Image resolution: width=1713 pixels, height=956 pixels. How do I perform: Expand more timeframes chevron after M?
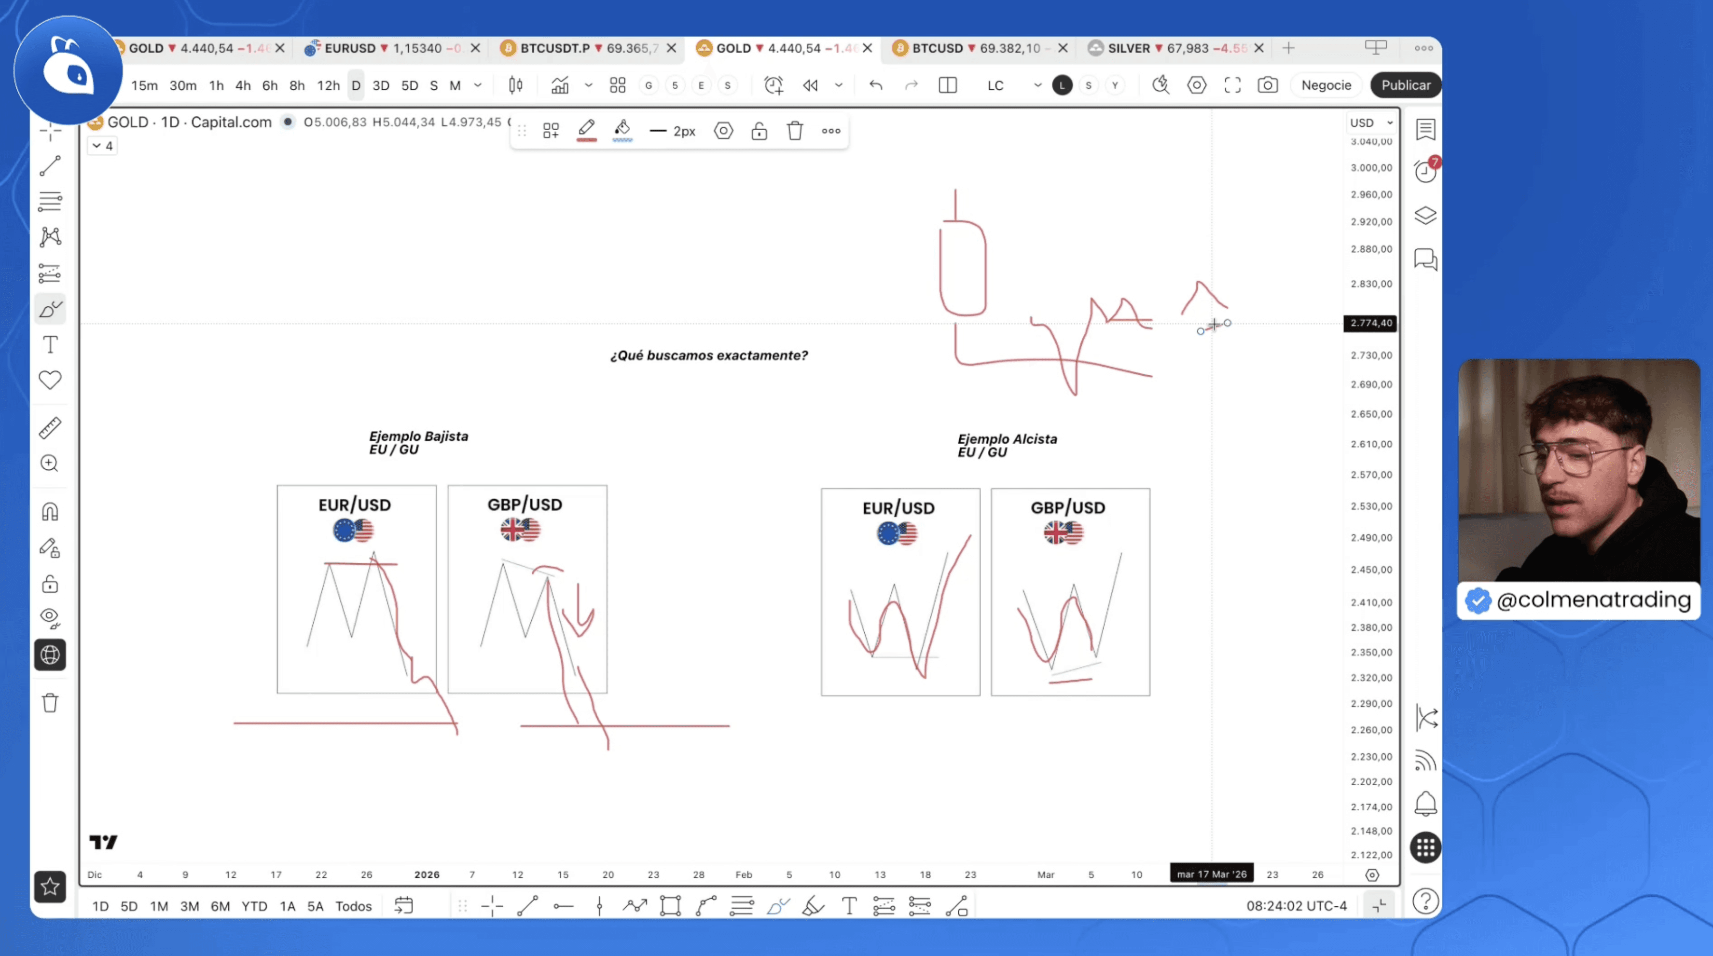tap(477, 85)
